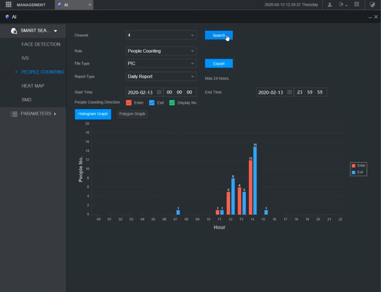
Task: Click the monitor display icon
Action: tap(372, 5)
